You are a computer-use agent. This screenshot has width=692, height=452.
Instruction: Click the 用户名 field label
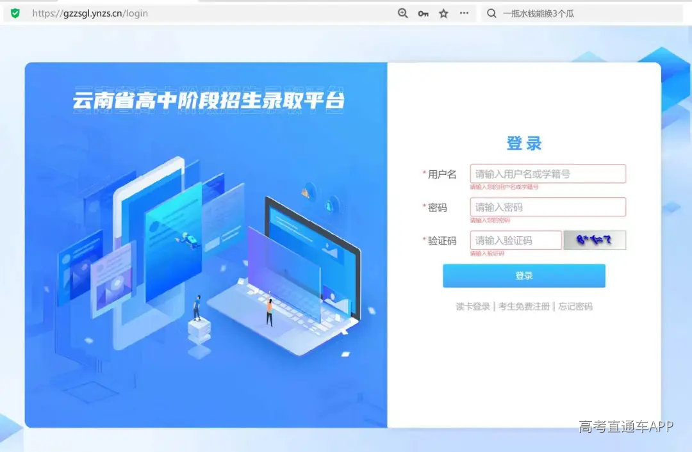pos(441,174)
